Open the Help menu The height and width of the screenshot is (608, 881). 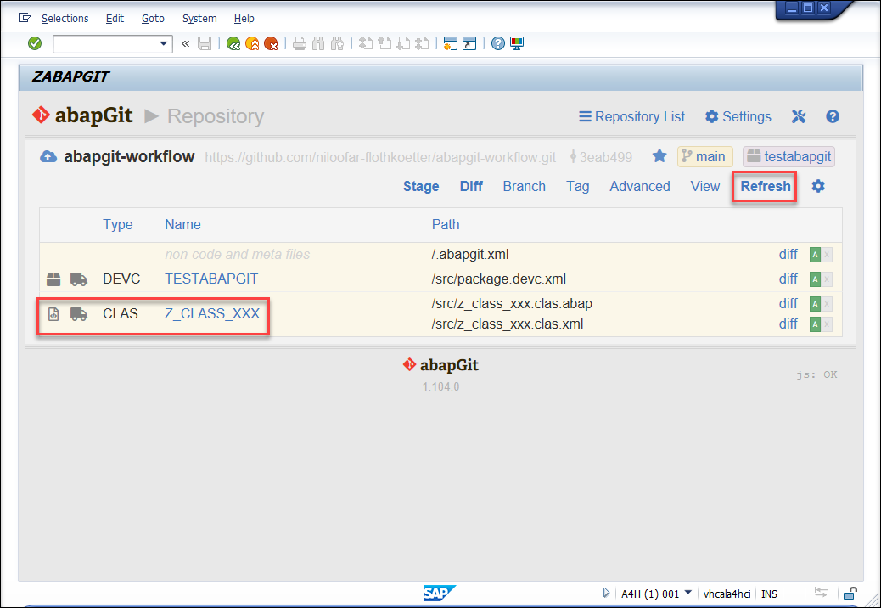click(x=244, y=18)
